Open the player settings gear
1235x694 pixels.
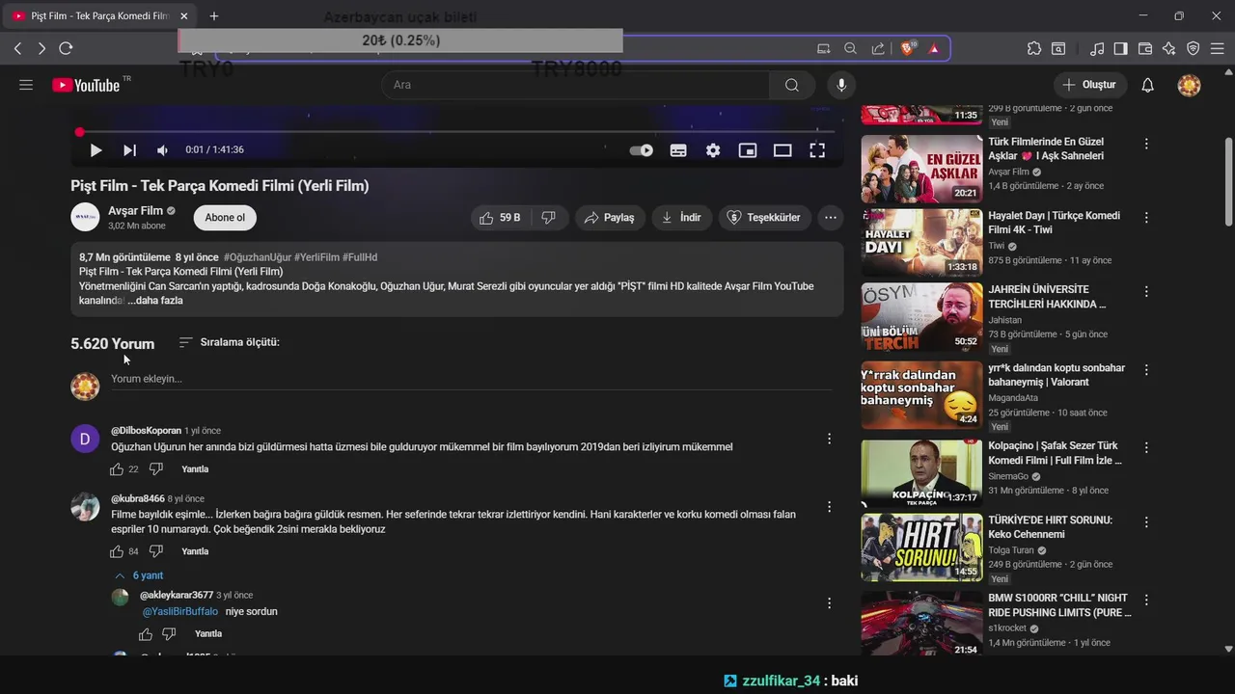tap(713, 150)
